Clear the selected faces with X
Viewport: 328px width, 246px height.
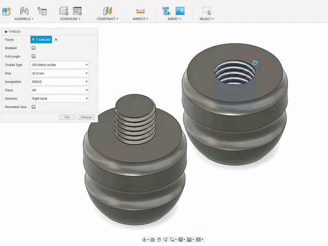56,39
